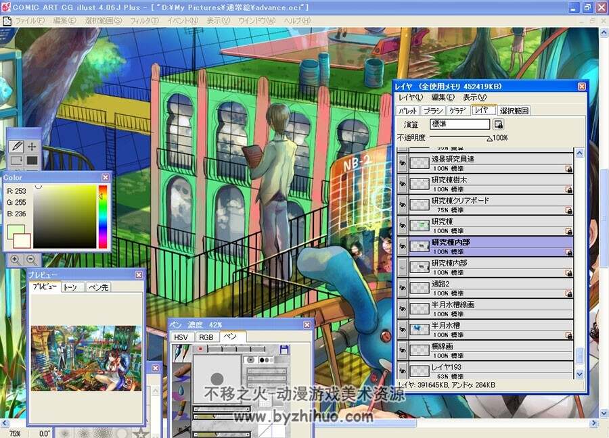Switch to the HSV tab in pen panel
This screenshot has width=609, height=438.
pos(181,337)
